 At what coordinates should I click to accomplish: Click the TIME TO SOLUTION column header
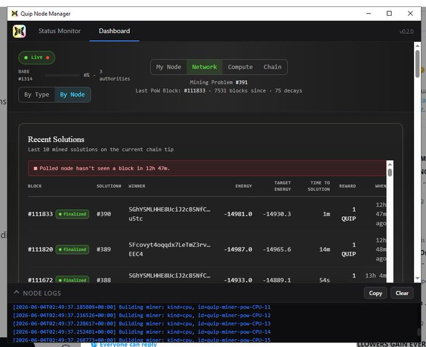[x=319, y=186]
